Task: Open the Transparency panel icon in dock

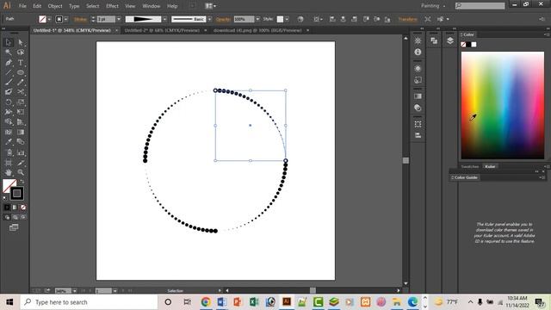Action: click(x=418, y=108)
